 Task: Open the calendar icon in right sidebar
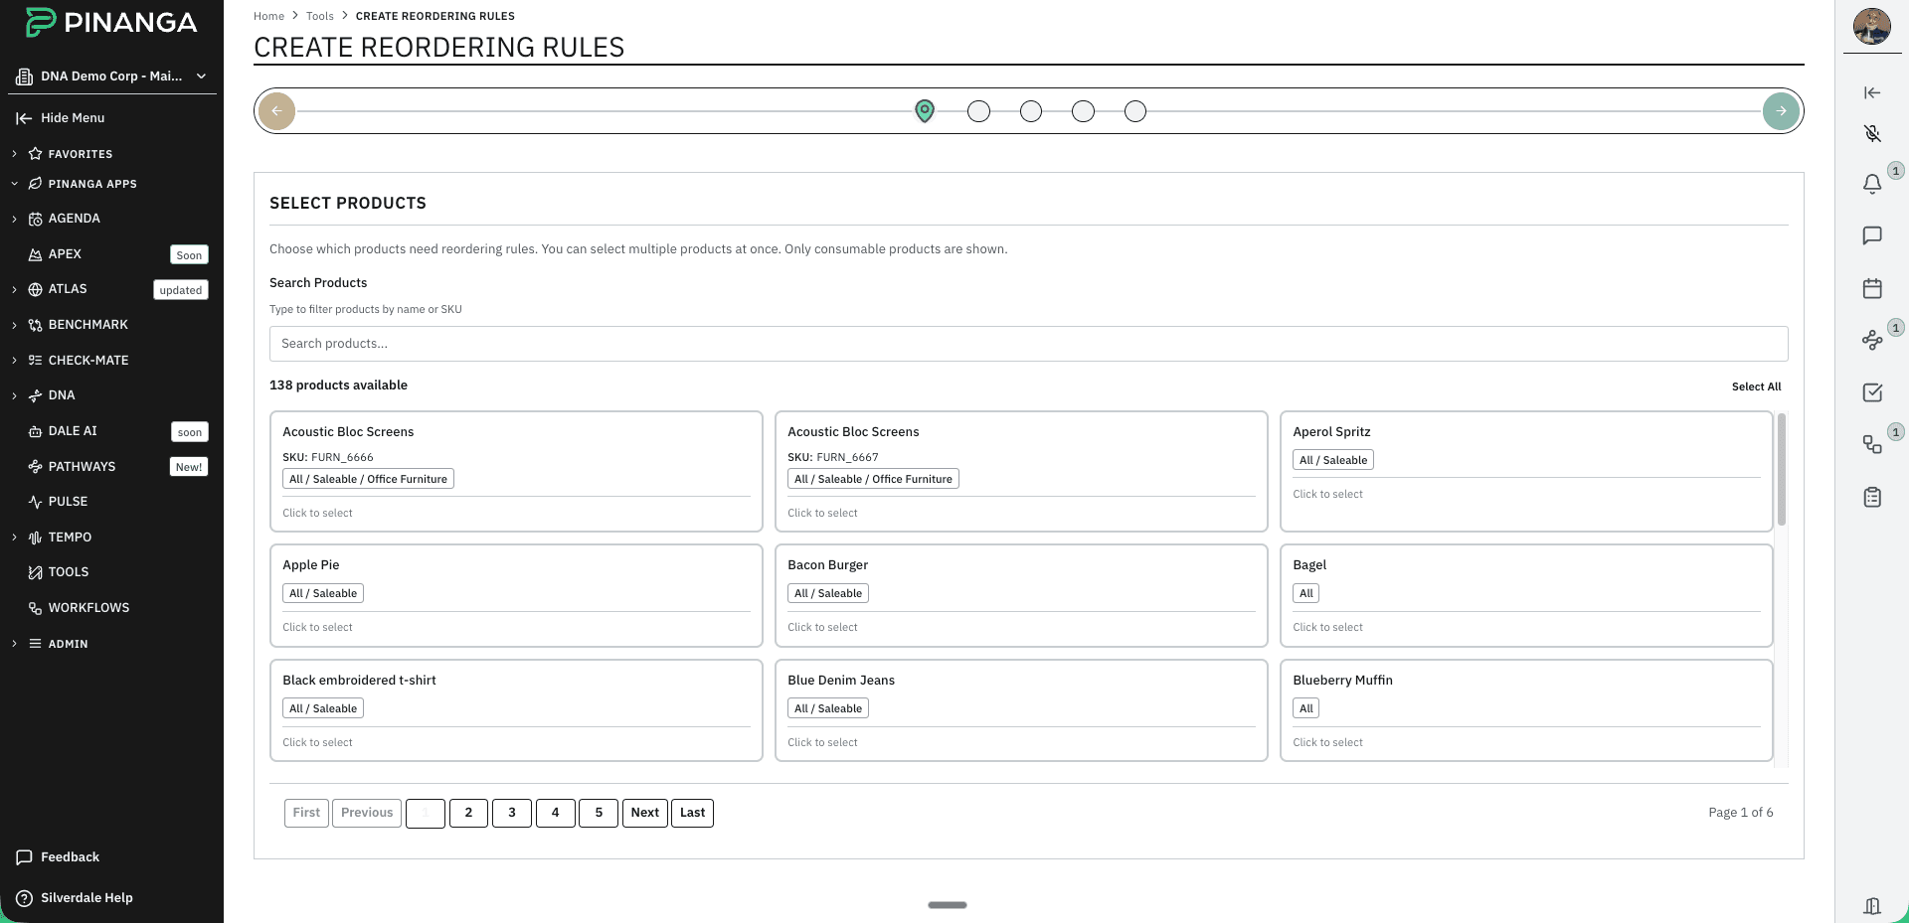pos(1872,288)
